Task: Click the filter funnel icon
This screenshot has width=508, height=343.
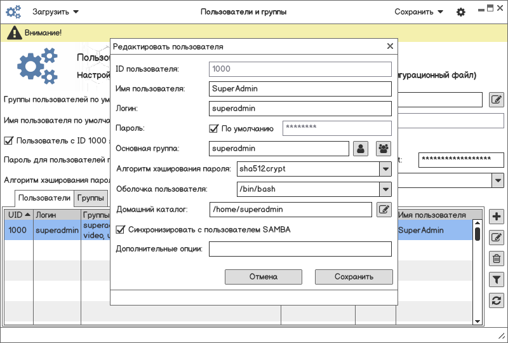Action: (x=497, y=279)
